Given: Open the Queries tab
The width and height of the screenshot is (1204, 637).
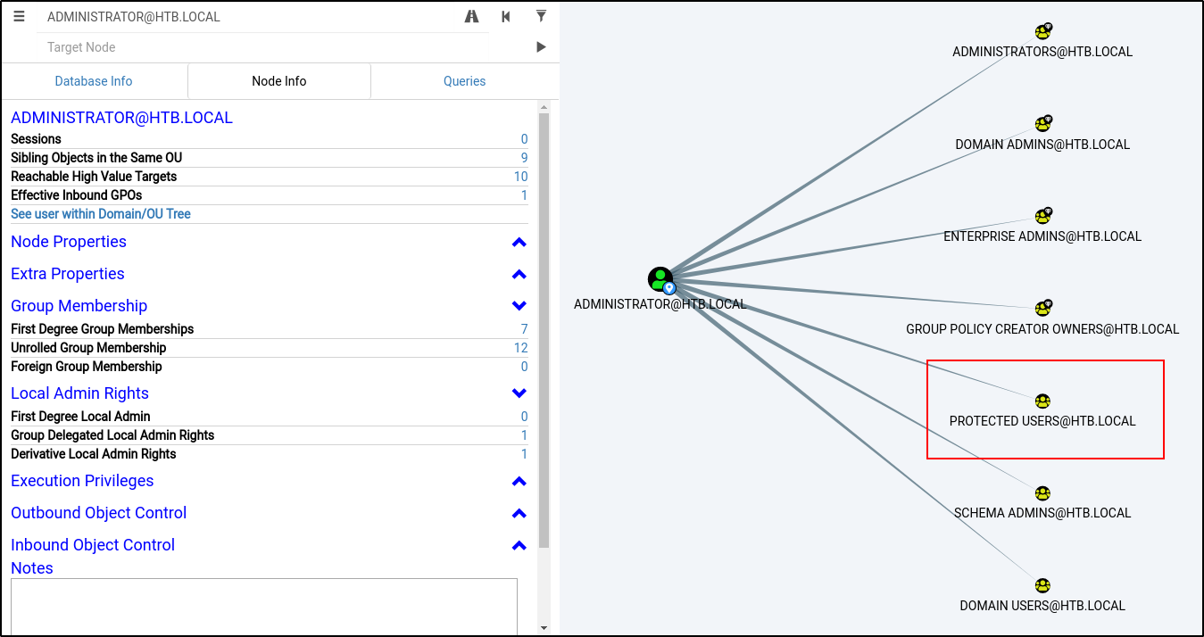Looking at the screenshot, I should [464, 81].
